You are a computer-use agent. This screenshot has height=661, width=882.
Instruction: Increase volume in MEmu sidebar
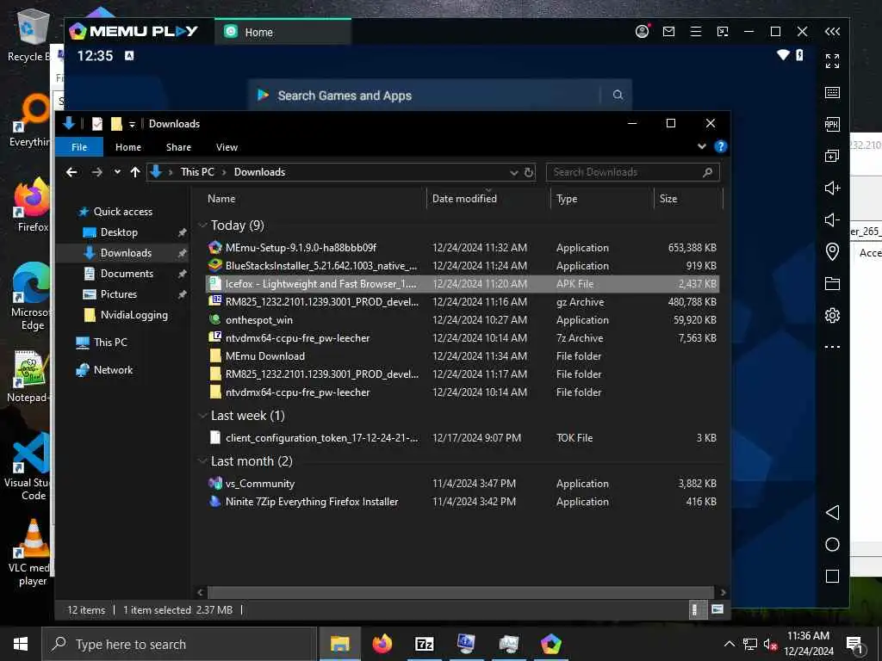click(832, 188)
